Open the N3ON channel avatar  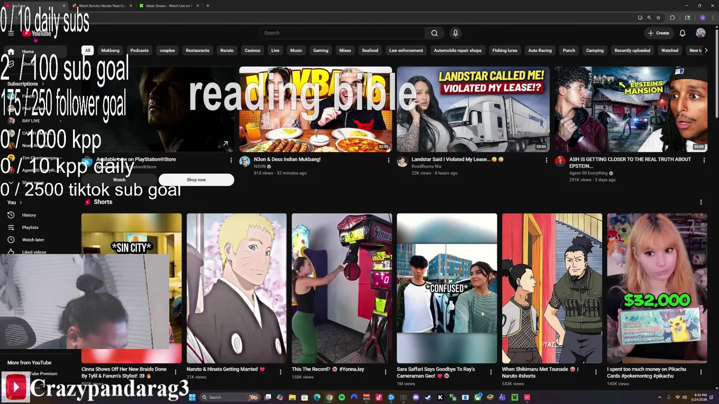coord(244,162)
